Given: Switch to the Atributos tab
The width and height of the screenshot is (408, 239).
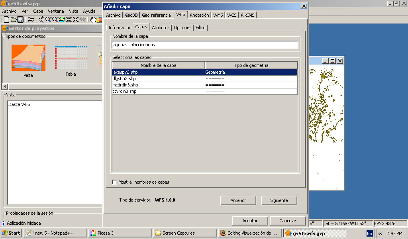Looking at the screenshot, I should click(x=161, y=27).
